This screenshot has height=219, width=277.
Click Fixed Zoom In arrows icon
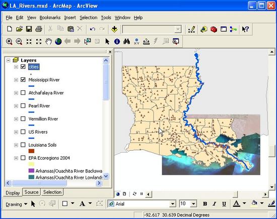(x=29, y=42)
